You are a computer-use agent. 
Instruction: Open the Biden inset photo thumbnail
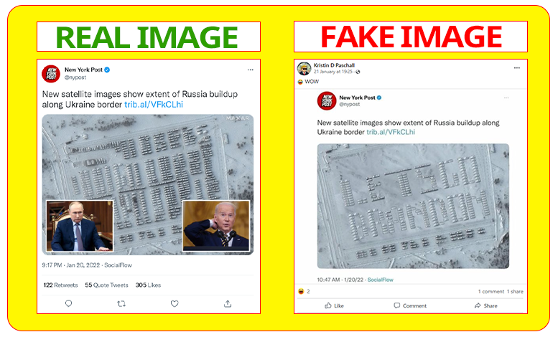click(216, 226)
